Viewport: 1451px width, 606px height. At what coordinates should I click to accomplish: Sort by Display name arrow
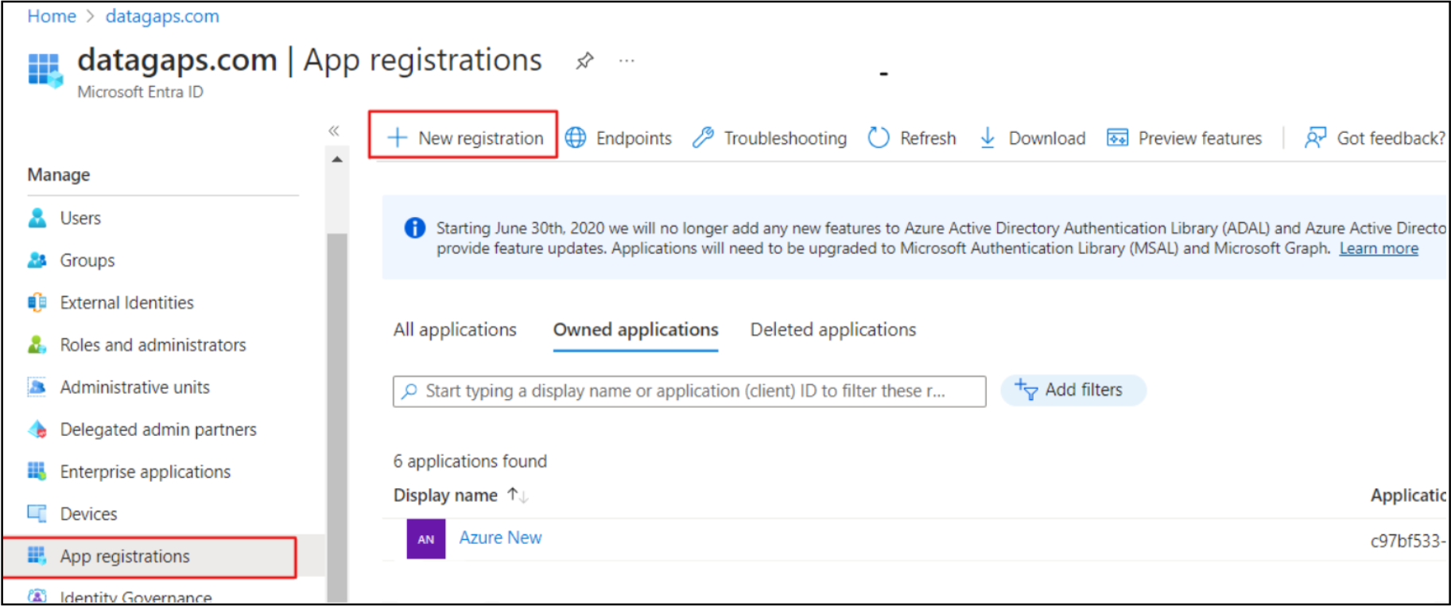518,495
